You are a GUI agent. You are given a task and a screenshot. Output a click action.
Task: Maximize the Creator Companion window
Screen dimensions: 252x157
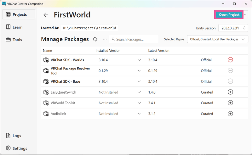(x=234, y=4)
